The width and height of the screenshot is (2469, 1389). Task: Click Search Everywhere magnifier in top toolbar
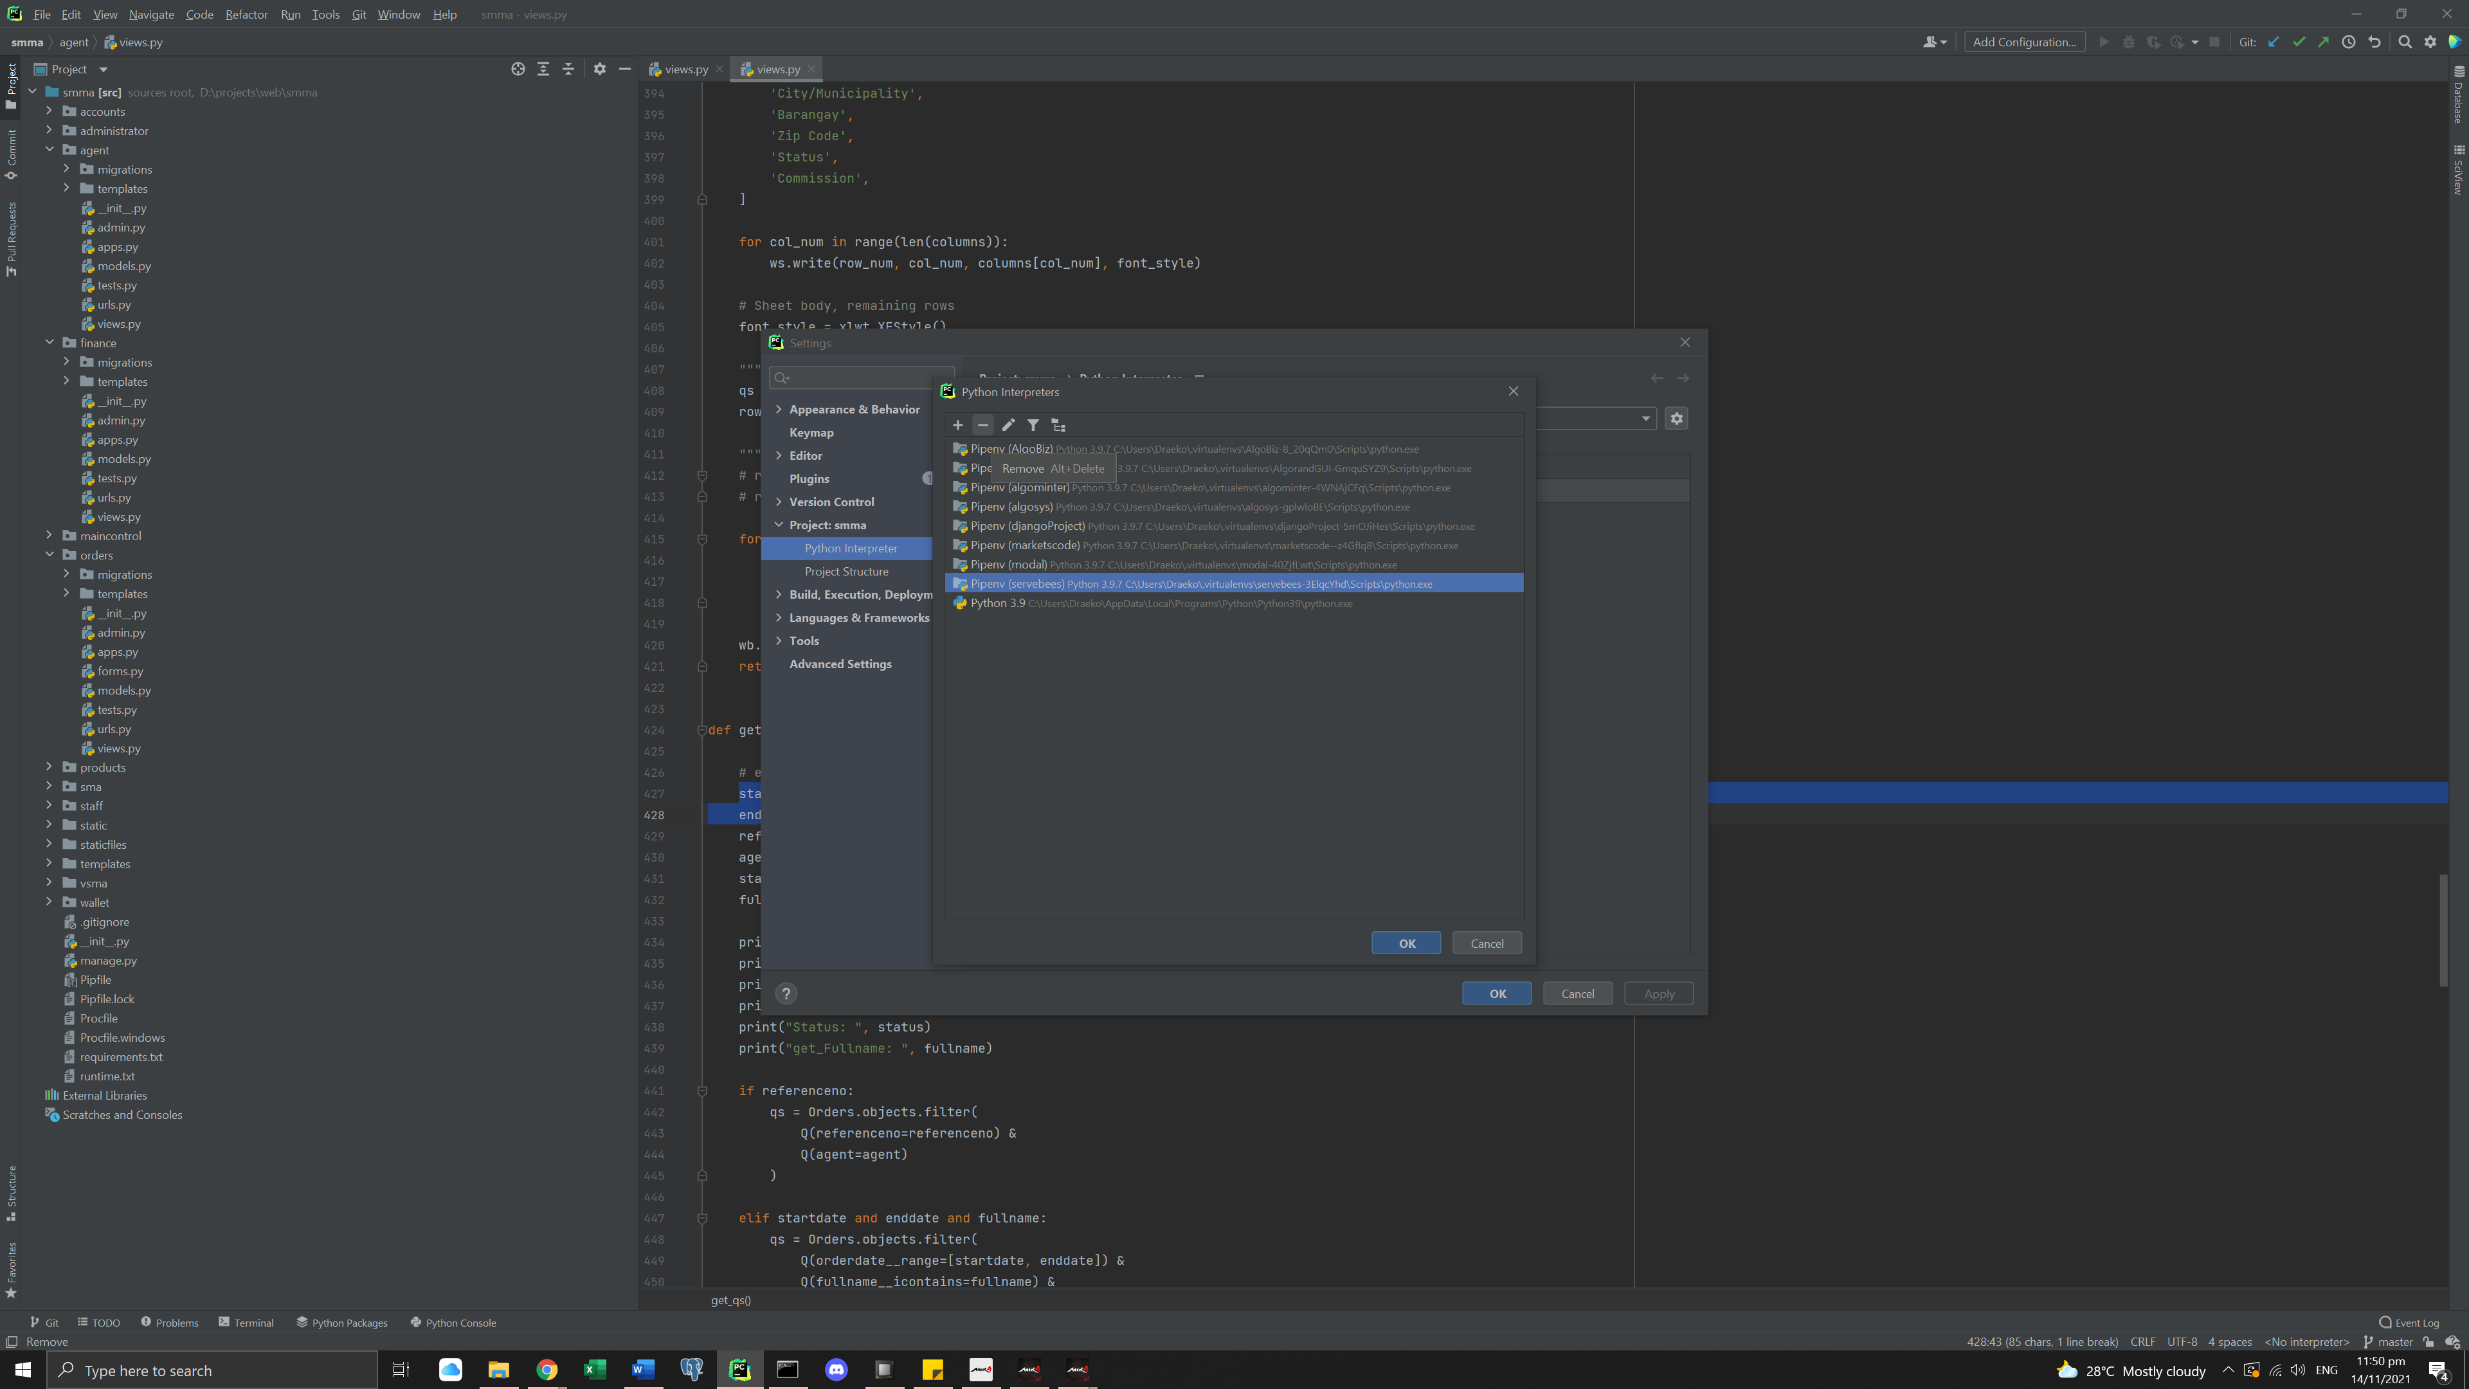click(x=2404, y=42)
